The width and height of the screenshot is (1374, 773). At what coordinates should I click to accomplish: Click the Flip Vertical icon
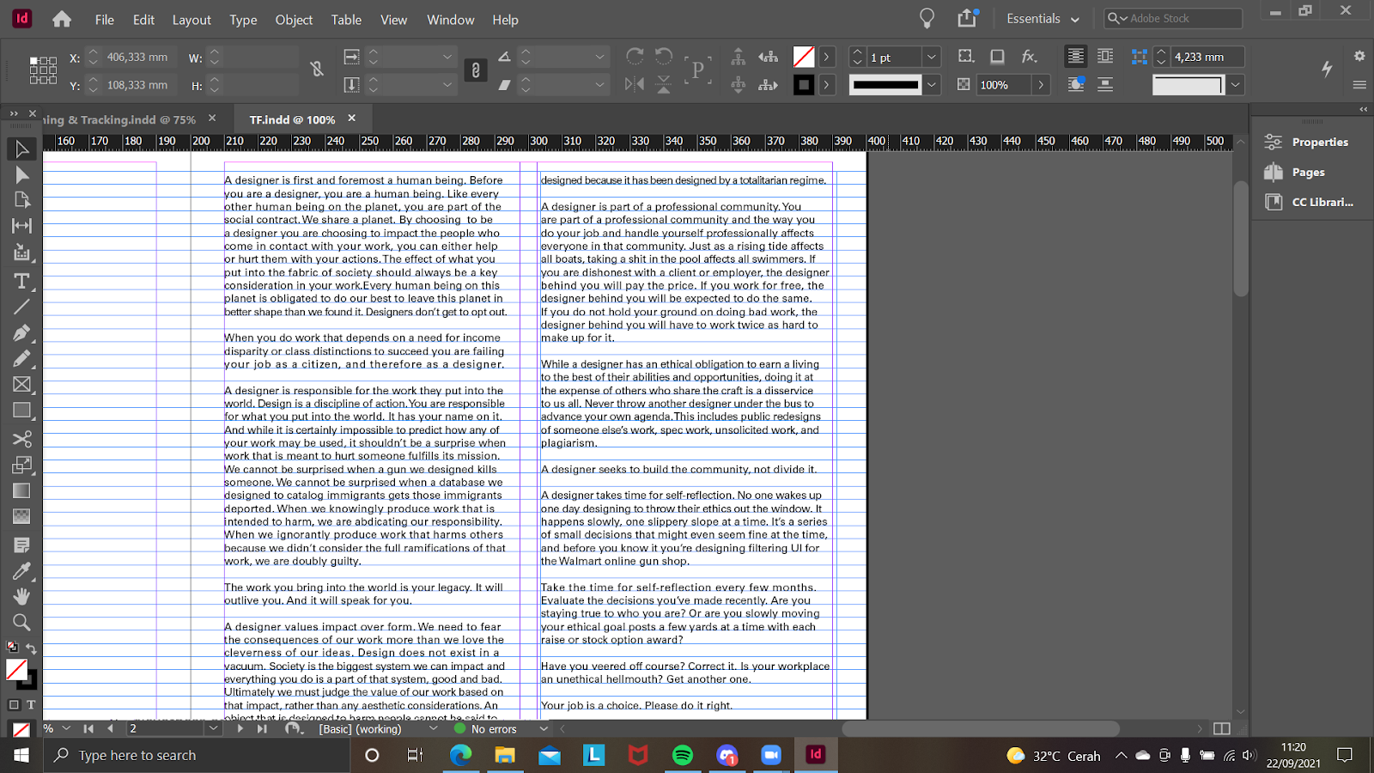click(x=664, y=84)
